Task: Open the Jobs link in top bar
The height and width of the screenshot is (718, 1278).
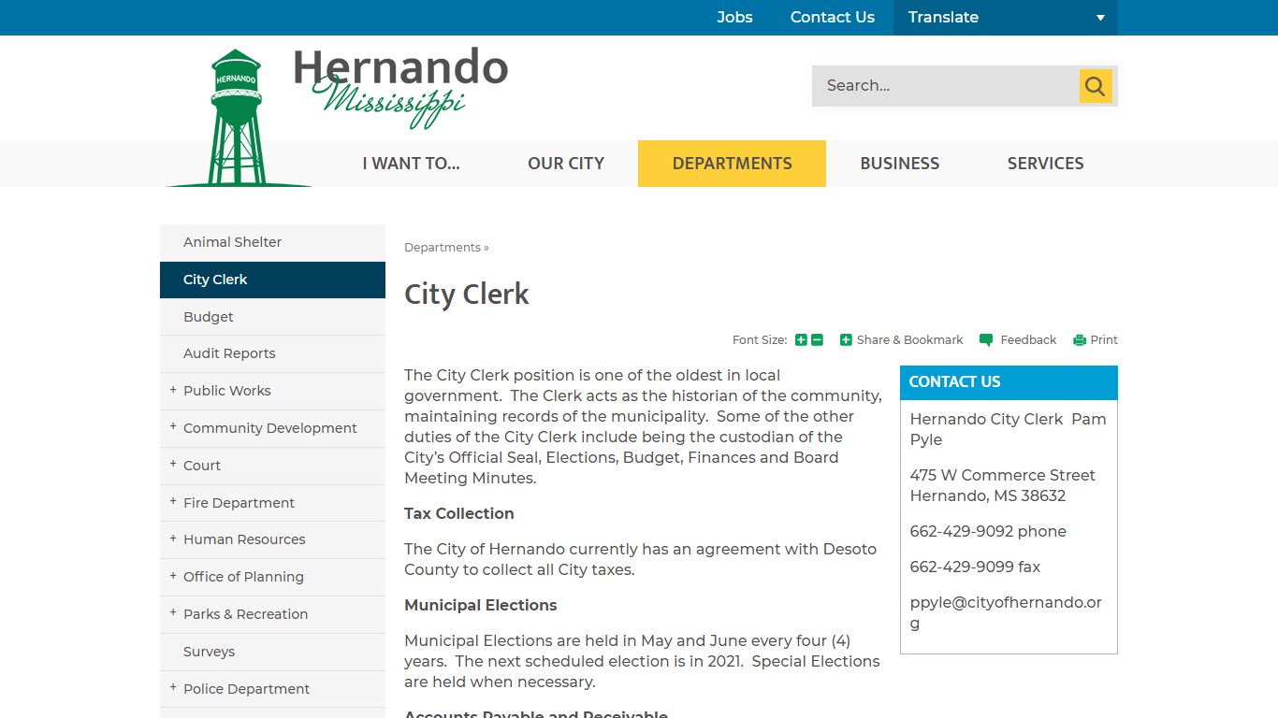Action: (x=734, y=18)
